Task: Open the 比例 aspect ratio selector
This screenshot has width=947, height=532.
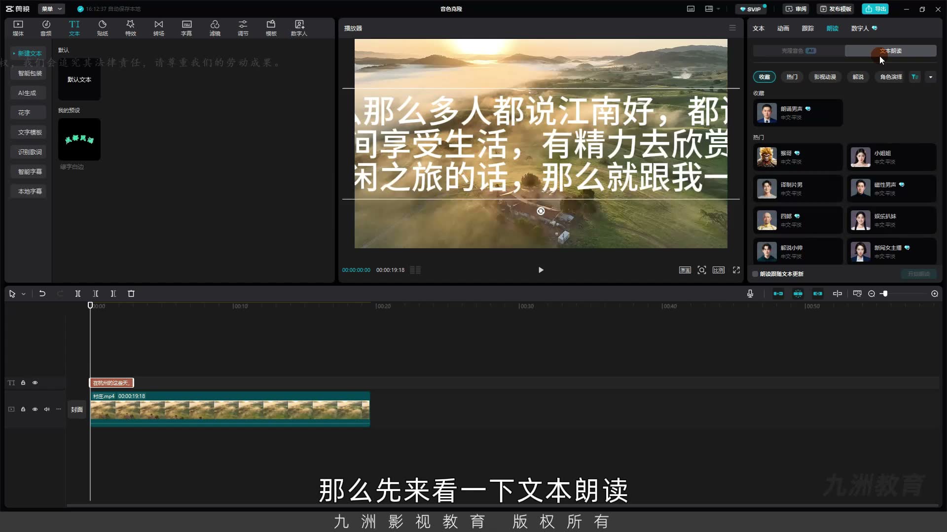Action: click(719, 270)
